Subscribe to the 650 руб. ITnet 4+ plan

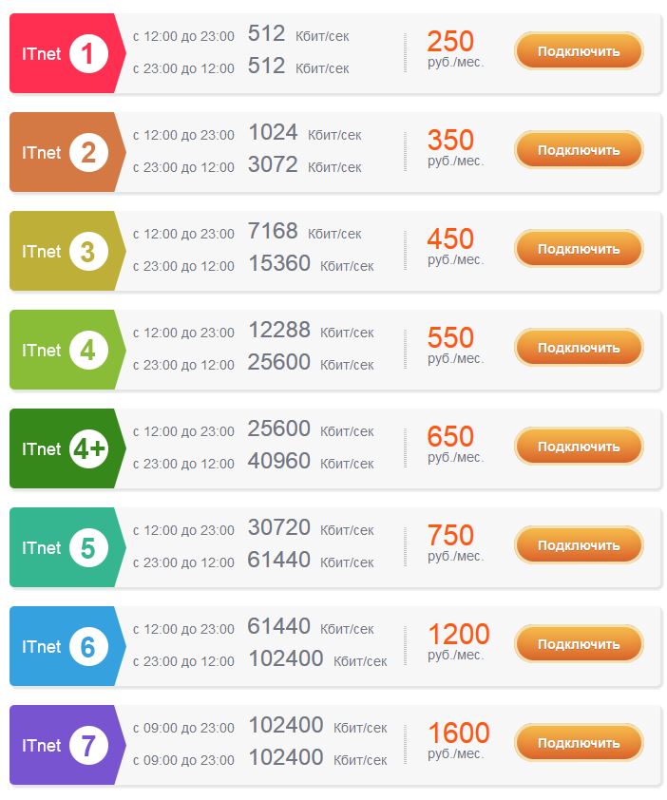tap(579, 447)
